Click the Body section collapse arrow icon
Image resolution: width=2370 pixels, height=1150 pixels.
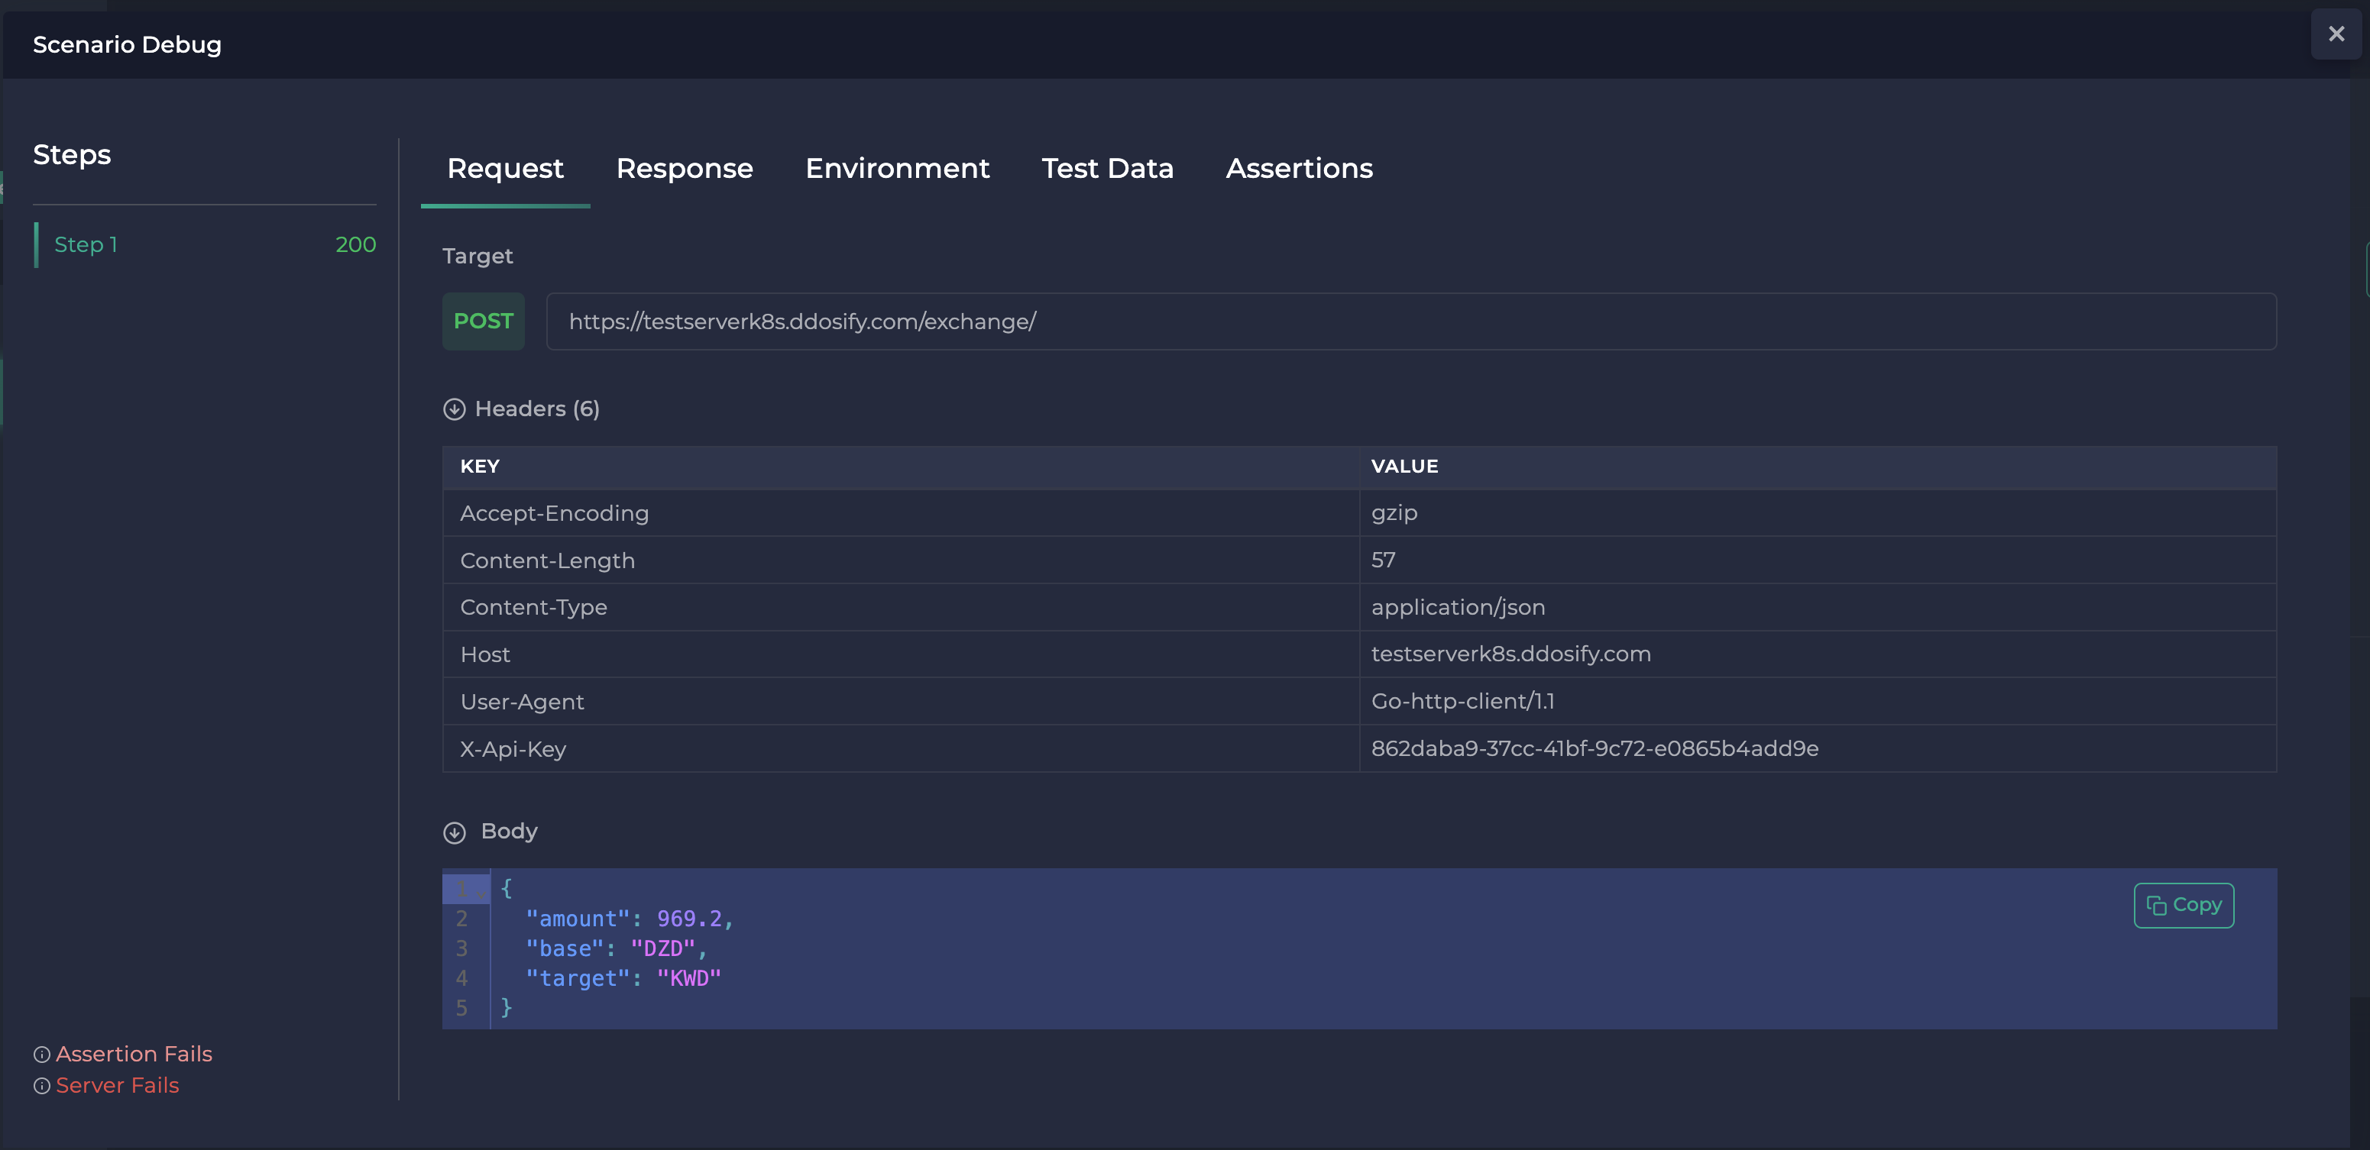click(455, 832)
